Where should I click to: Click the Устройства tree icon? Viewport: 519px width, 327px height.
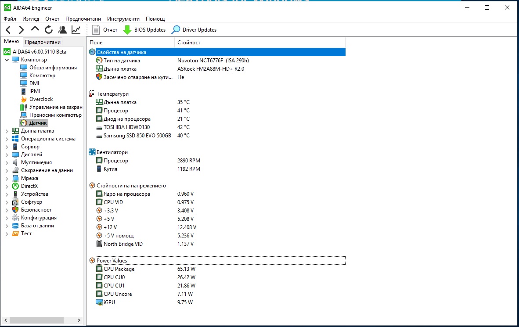click(15, 194)
